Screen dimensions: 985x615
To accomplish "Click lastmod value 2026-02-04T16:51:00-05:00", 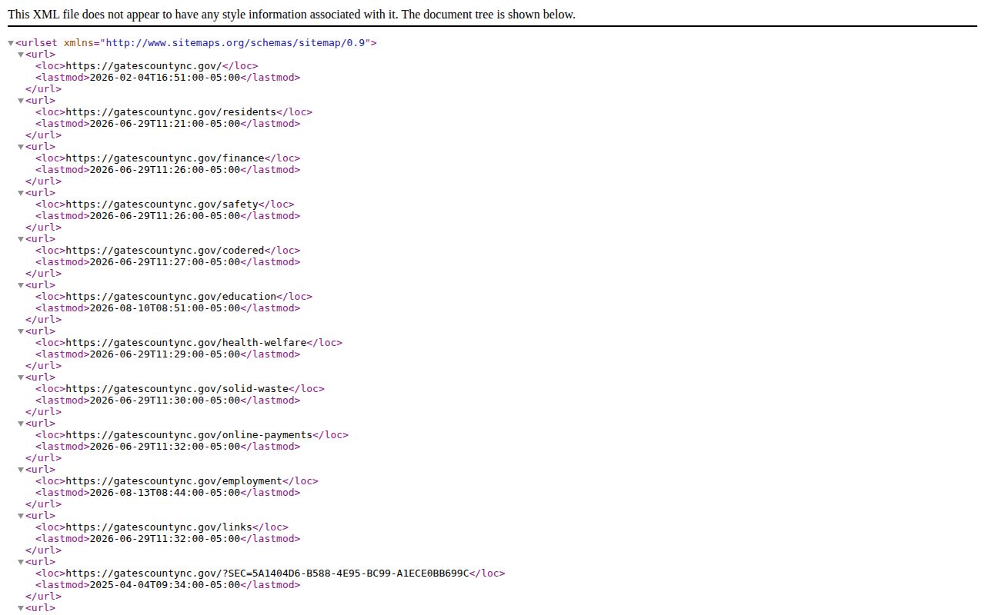I will pos(165,78).
